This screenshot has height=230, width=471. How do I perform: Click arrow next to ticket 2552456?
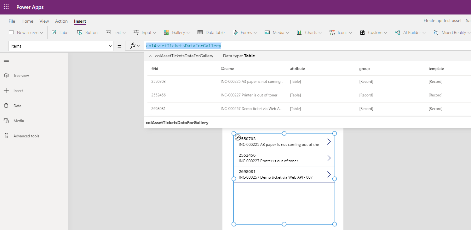pyautogui.click(x=329, y=158)
